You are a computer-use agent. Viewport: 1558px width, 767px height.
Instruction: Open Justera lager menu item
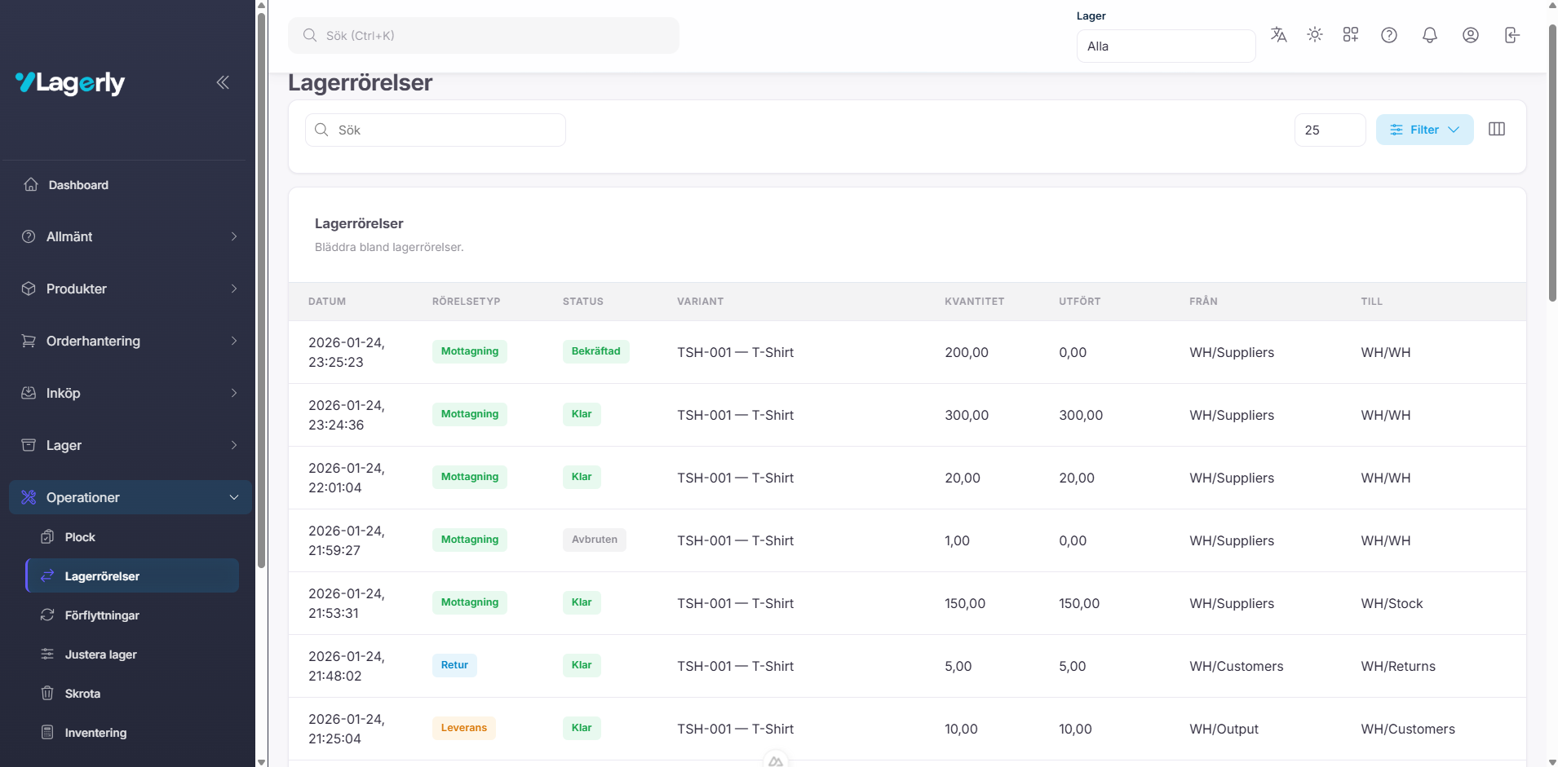point(100,655)
